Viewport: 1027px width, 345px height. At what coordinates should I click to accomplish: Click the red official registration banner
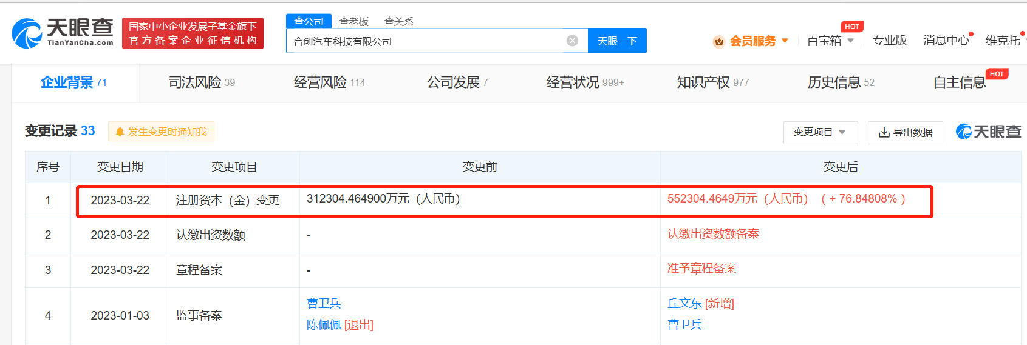(193, 33)
